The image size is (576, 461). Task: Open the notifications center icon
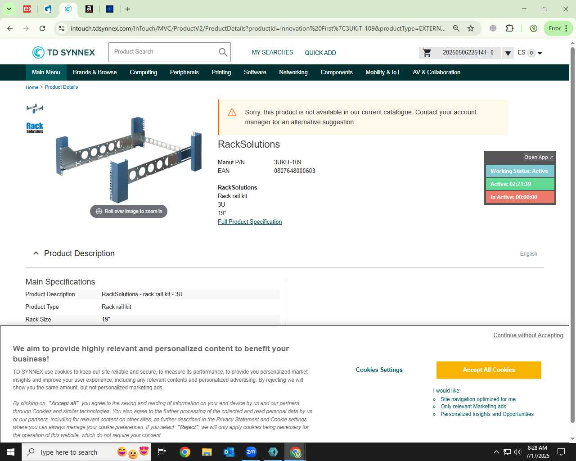point(561,452)
